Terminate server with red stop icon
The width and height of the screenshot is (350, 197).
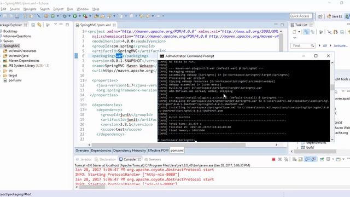273,159
